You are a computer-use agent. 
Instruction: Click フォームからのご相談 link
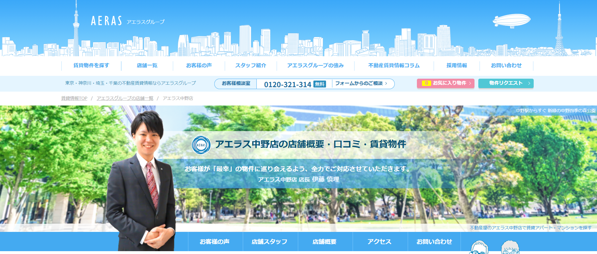(x=361, y=83)
